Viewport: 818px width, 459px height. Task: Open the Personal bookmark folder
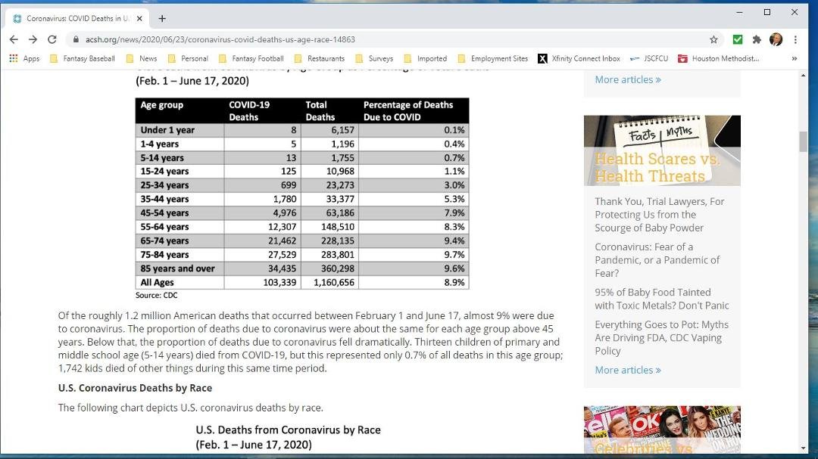188,58
